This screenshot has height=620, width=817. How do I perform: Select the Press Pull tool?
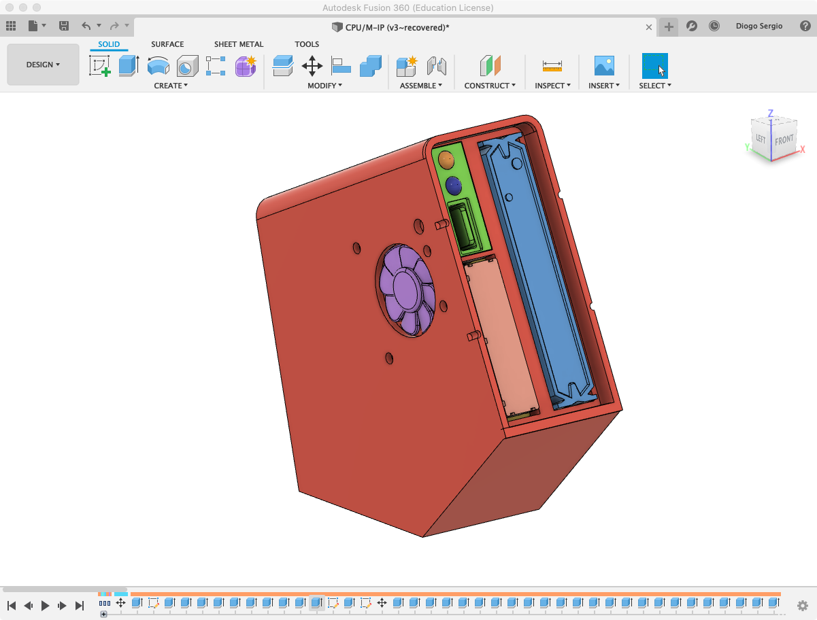(x=283, y=66)
